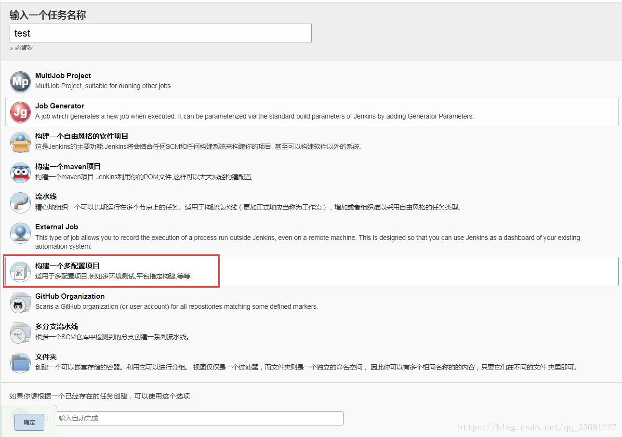This screenshot has height=437, width=622.
Task: Select the maven project owl icon
Action: tap(20, 172)
